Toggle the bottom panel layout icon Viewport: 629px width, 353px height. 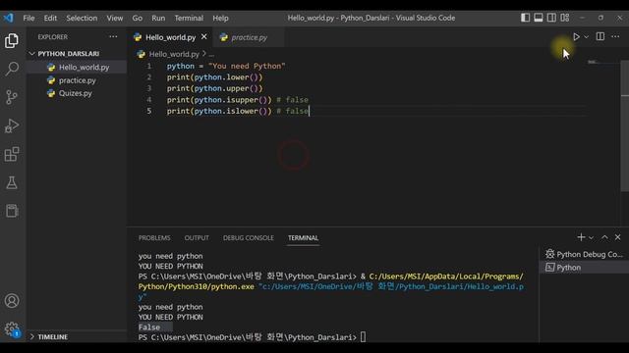pyautogui.click(x=539, y=18)
